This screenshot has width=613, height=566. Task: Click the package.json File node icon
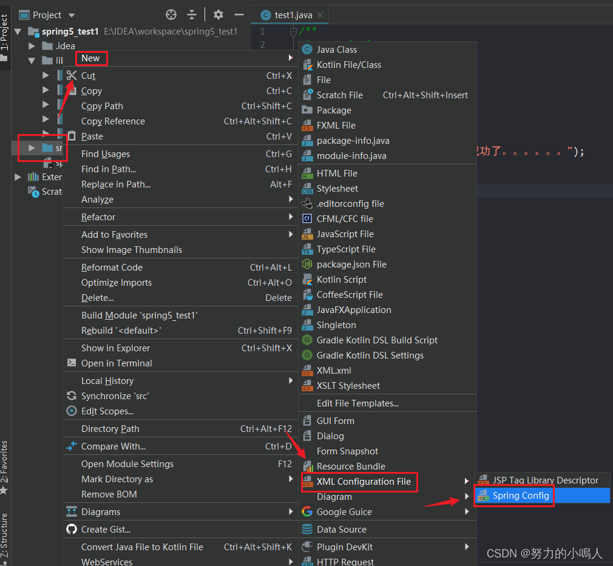(x=308, y=264)
